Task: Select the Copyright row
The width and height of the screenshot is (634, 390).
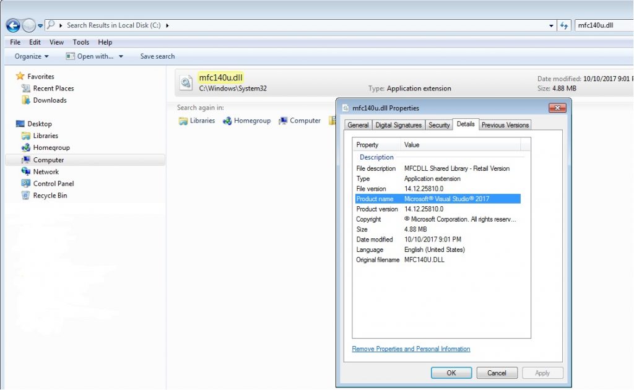Action: click(x=438, y=219)
